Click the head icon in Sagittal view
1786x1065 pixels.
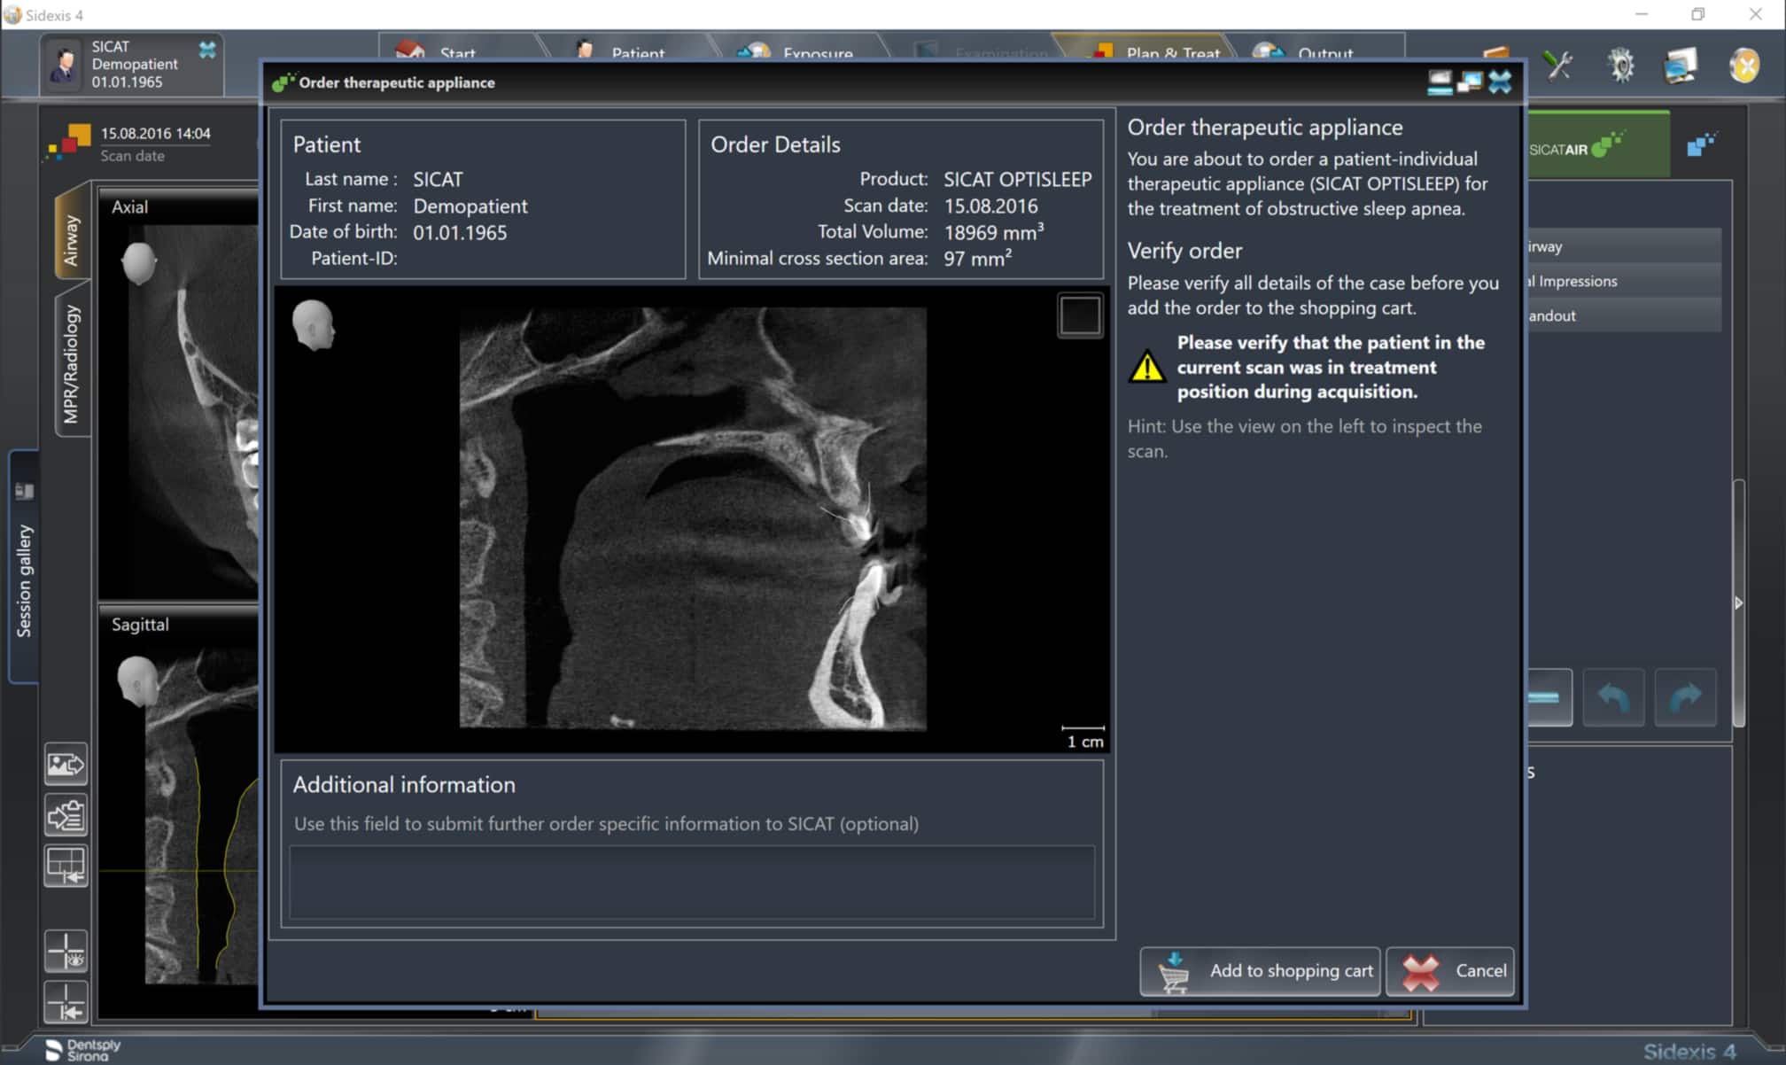click(x=137, y=680)
